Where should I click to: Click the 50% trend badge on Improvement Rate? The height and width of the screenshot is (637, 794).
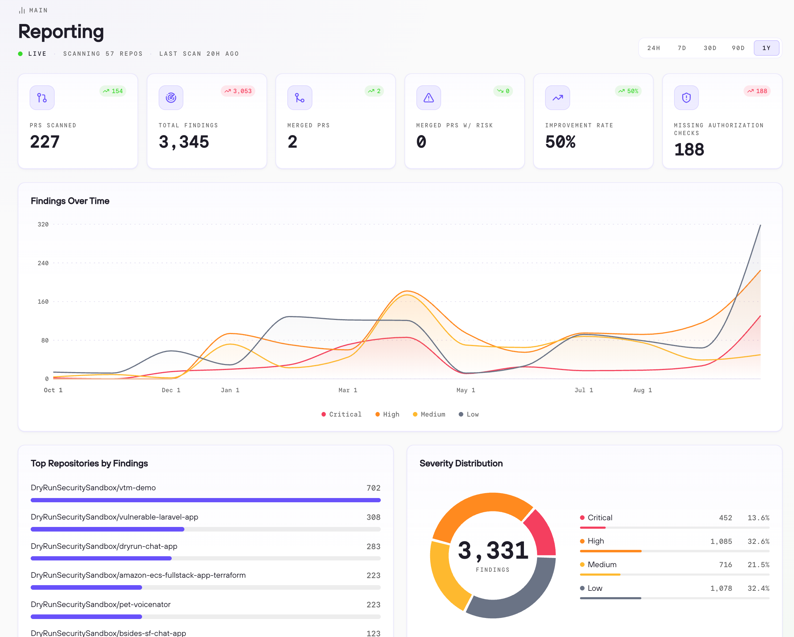[628, 91]
